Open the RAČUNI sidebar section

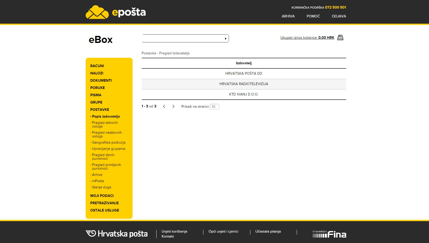coord(97,66)
